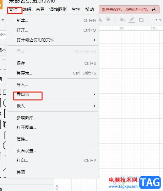The width and height of the screenshot is (163, 191).
Task: Open the left toolbar dropdown arrow
Action: tap(3, 20)
